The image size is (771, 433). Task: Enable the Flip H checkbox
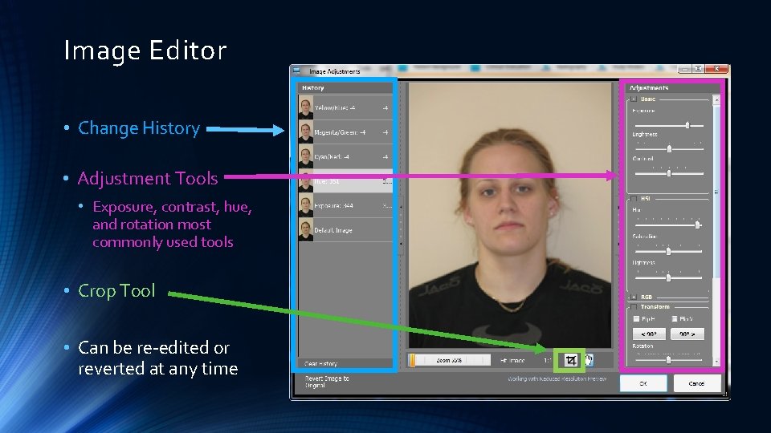point(636,319)
